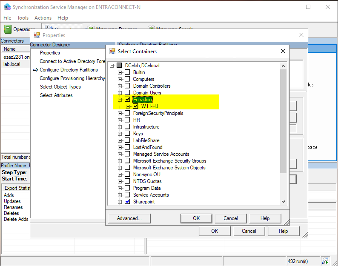Collapse the DC=lab,DC=local root node

click(x=112, y=66)
